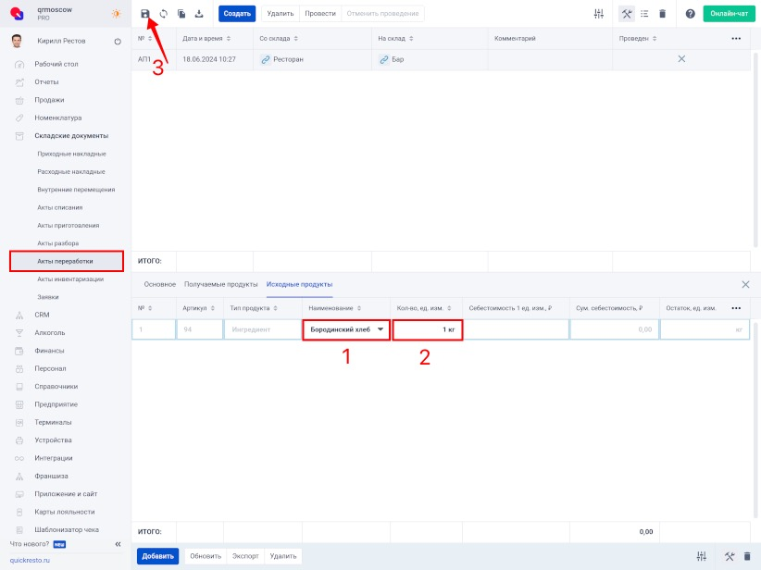761x570 pixels.
Task: Click the blue Создать button
Action: pos(237,14)
